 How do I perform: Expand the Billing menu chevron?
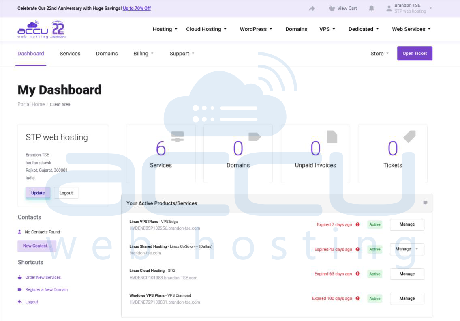(152, 53)
